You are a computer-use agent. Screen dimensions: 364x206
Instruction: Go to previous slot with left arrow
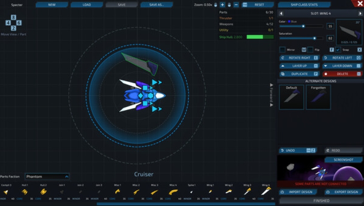281,14
